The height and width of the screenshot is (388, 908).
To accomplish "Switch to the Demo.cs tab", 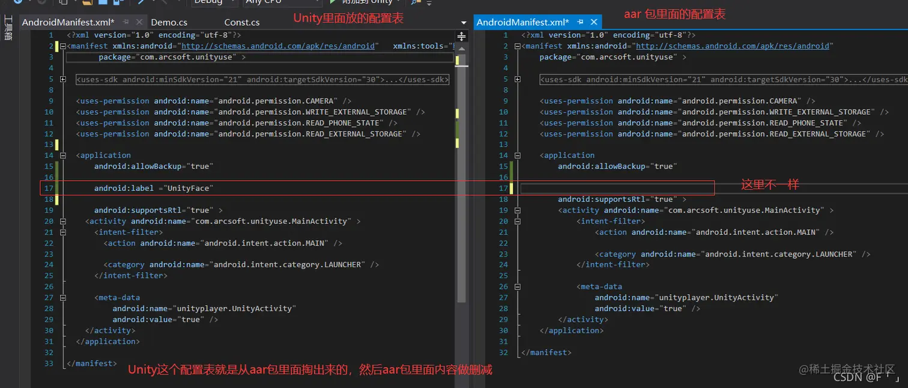I will coord(169,22).
